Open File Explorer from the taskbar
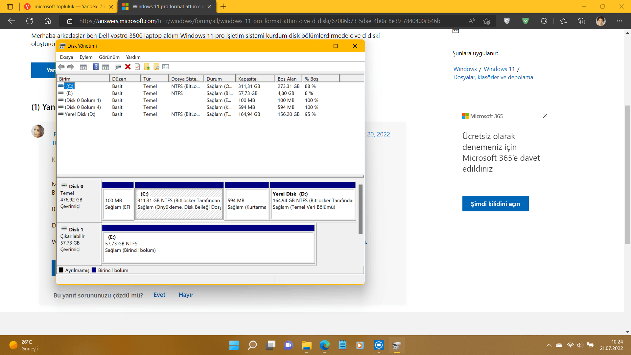The height and width of the screenshot is (355, 631). [x=306, y=345]
